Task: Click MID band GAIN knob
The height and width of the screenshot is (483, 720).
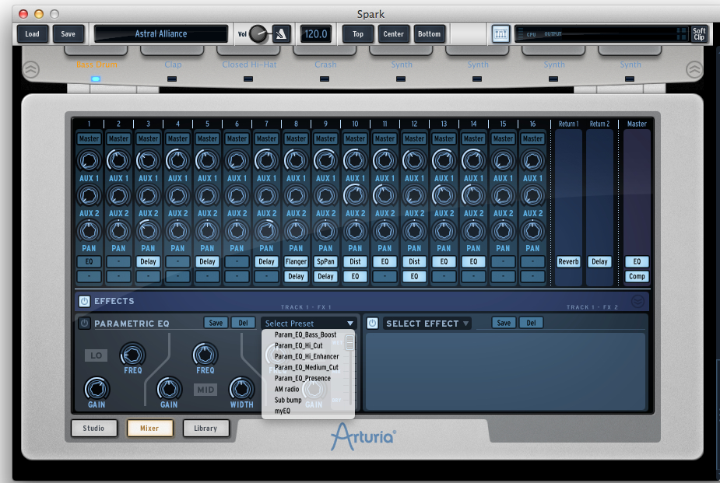Action: coord(169,389)
